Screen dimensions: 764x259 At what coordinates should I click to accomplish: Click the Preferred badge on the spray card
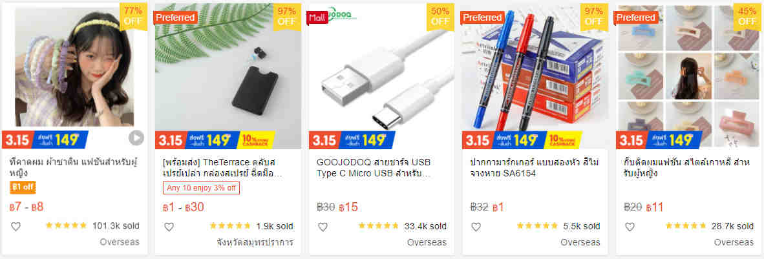click(x=175, y=17)
